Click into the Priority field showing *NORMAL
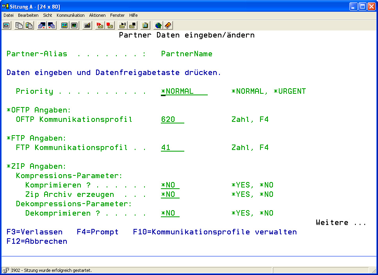Image resolution: width=378 pixels, height=275 pixels. tap(184, 91)
